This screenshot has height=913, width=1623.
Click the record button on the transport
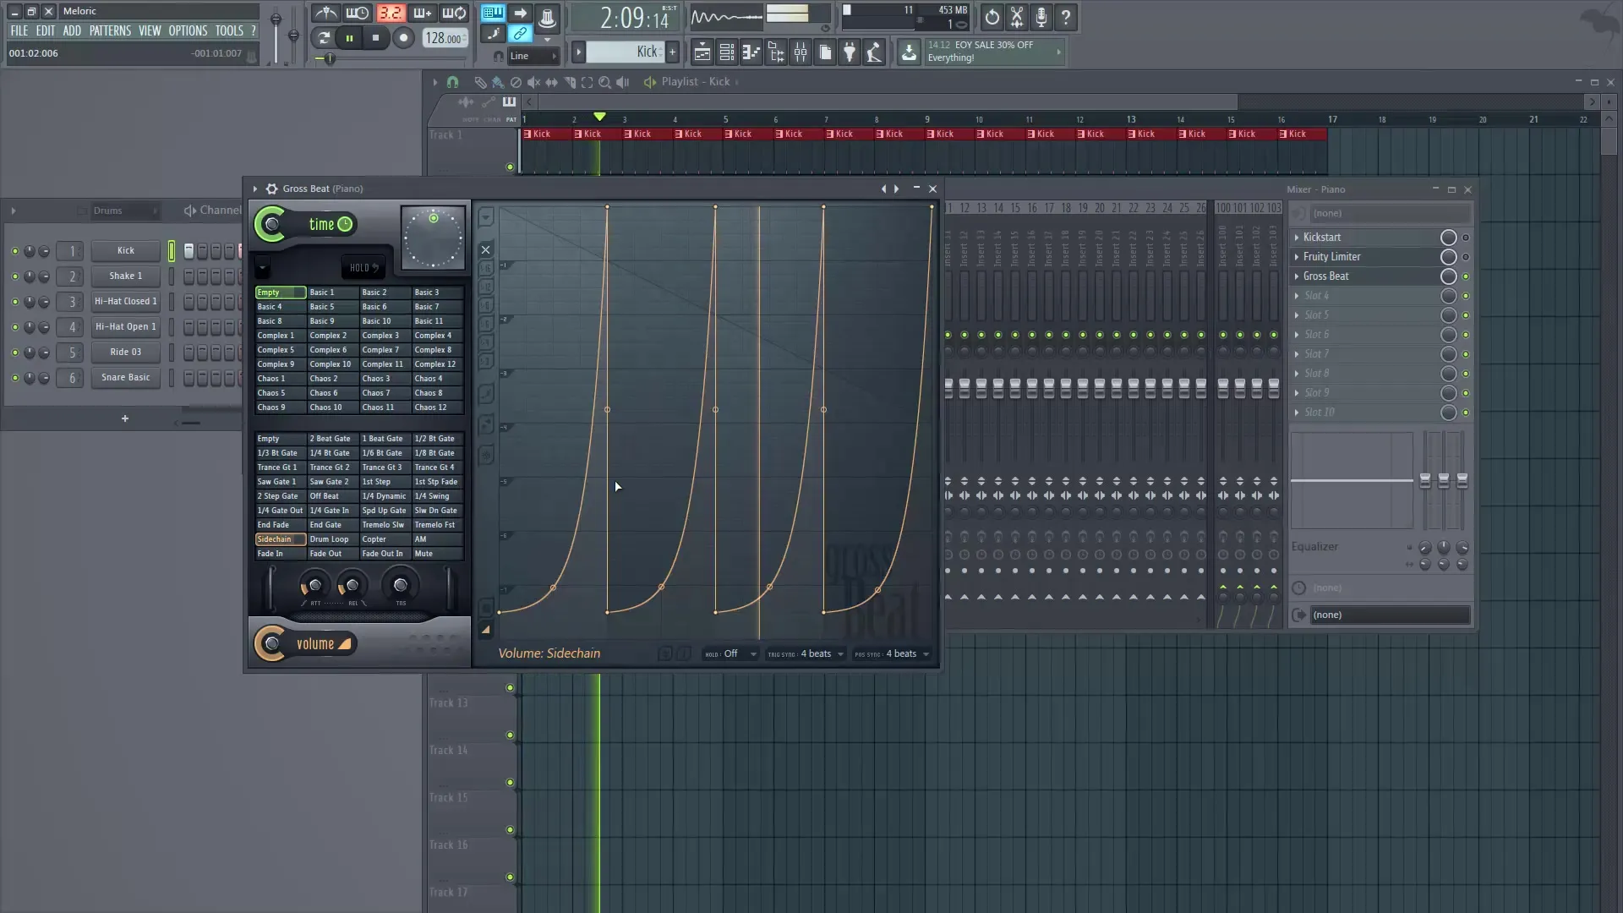[x=404, y=38]
